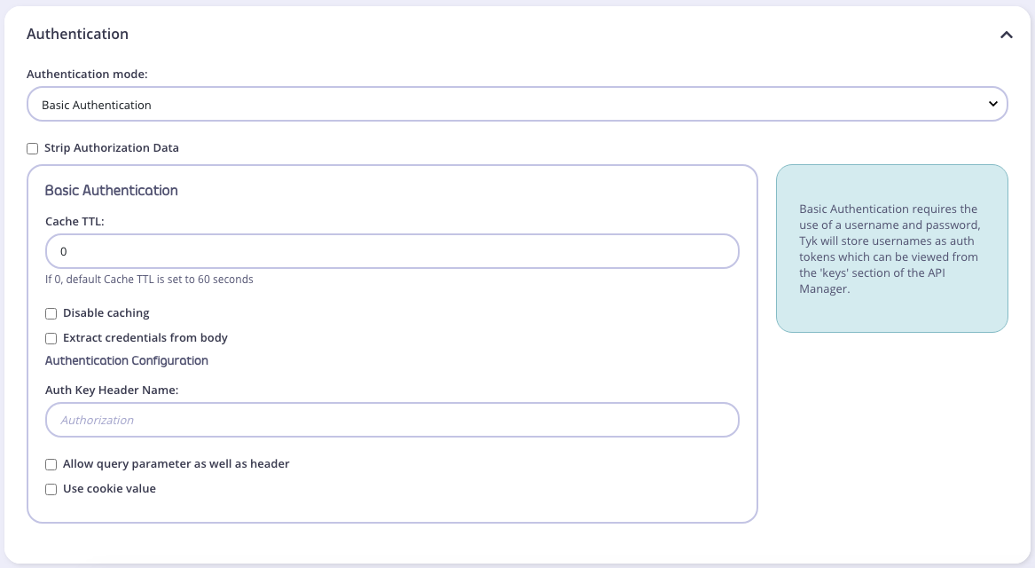Viewport: 1035px width, 568px height.
Task: Open the Authentication mode dropdown
Action: [x=516, y=105]
